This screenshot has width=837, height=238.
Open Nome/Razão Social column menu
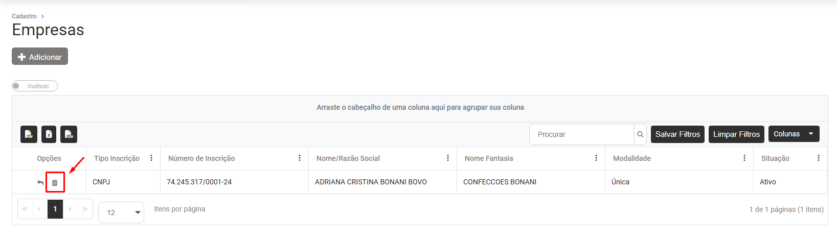(448, 158)
